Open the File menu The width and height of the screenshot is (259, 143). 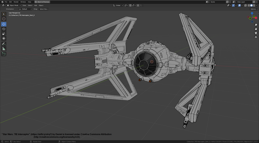[x=6, y=2]
